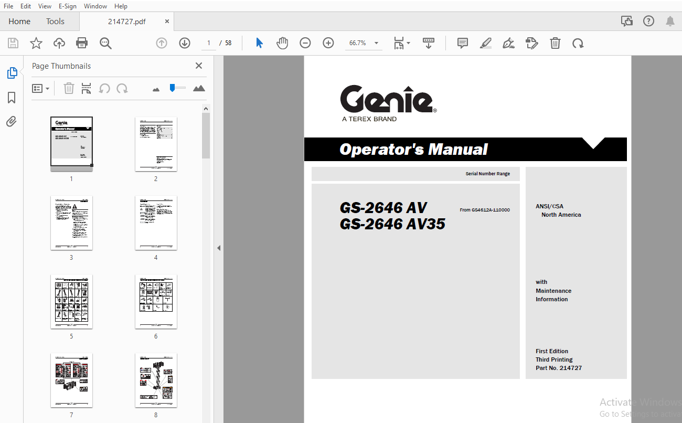Open the help question mark icon

649,22
